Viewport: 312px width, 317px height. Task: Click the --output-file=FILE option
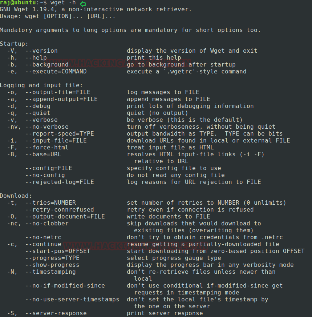tap(57, 92)
